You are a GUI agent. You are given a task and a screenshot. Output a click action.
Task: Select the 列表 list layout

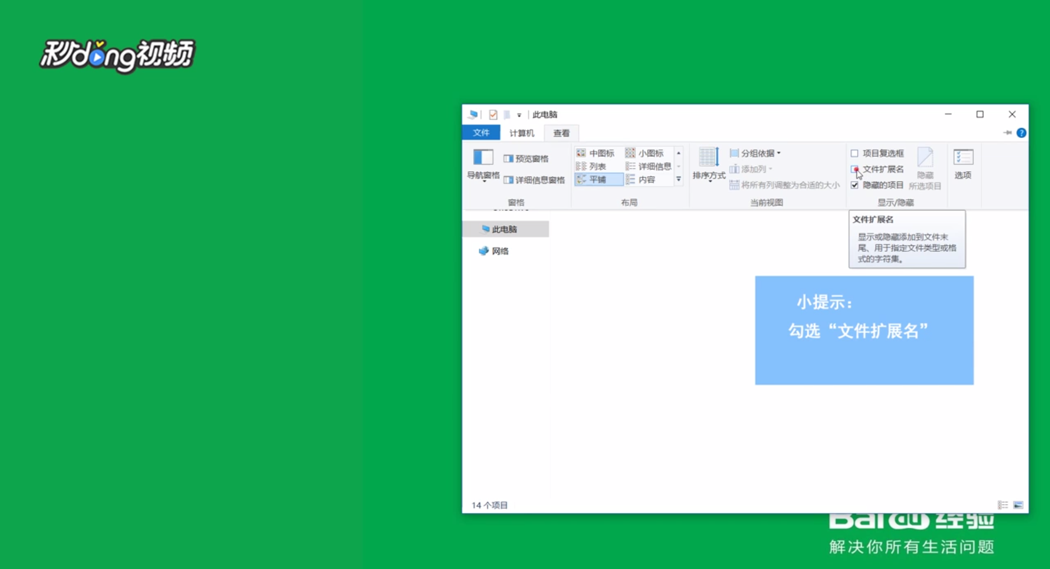pos(591,166)
